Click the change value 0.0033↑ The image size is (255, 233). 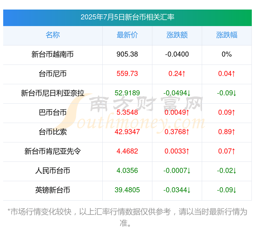click(177, 151)
